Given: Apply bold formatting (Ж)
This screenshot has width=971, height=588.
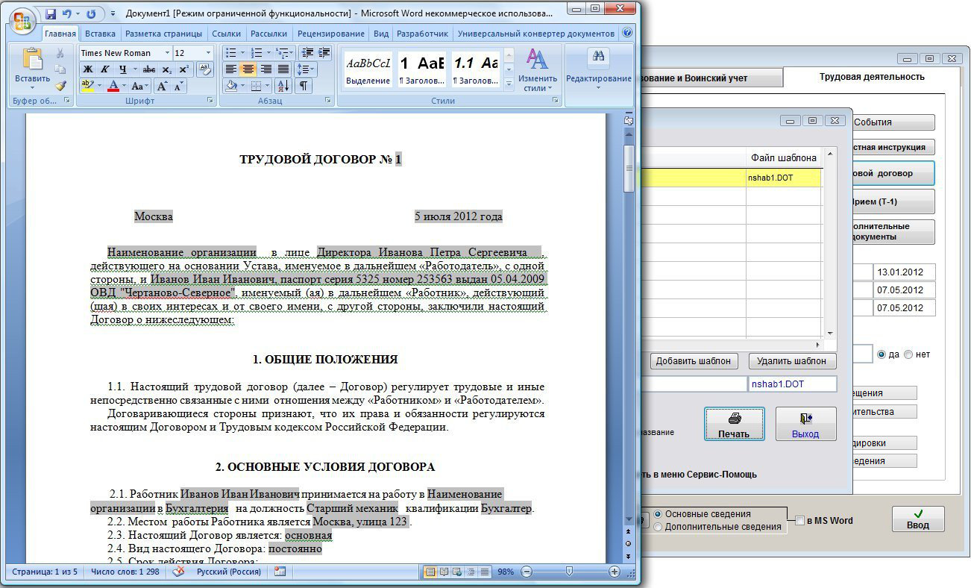Looking at the screenshot, I should tap(87, 69).
